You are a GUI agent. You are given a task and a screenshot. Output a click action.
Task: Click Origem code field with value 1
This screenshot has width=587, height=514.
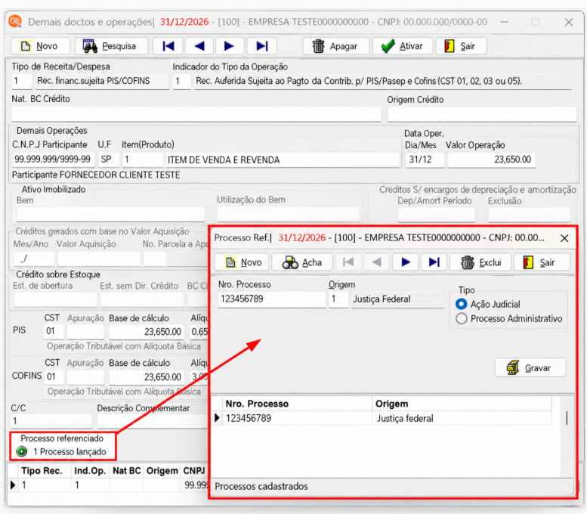(x=338, y=299)
